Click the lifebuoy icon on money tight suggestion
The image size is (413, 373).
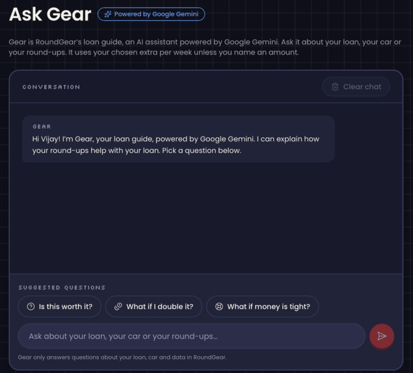click(x=219, y=307)
